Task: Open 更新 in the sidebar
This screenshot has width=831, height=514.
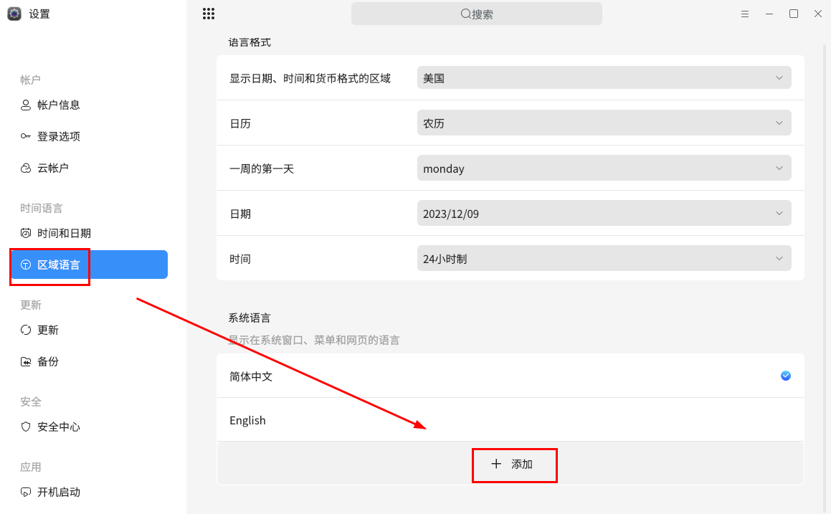Action: click(x=48, y=330)
